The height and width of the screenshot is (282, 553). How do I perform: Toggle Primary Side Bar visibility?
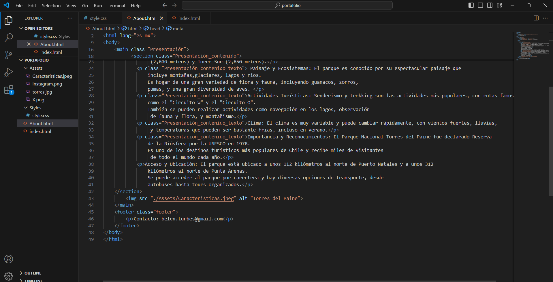(471, 5)
